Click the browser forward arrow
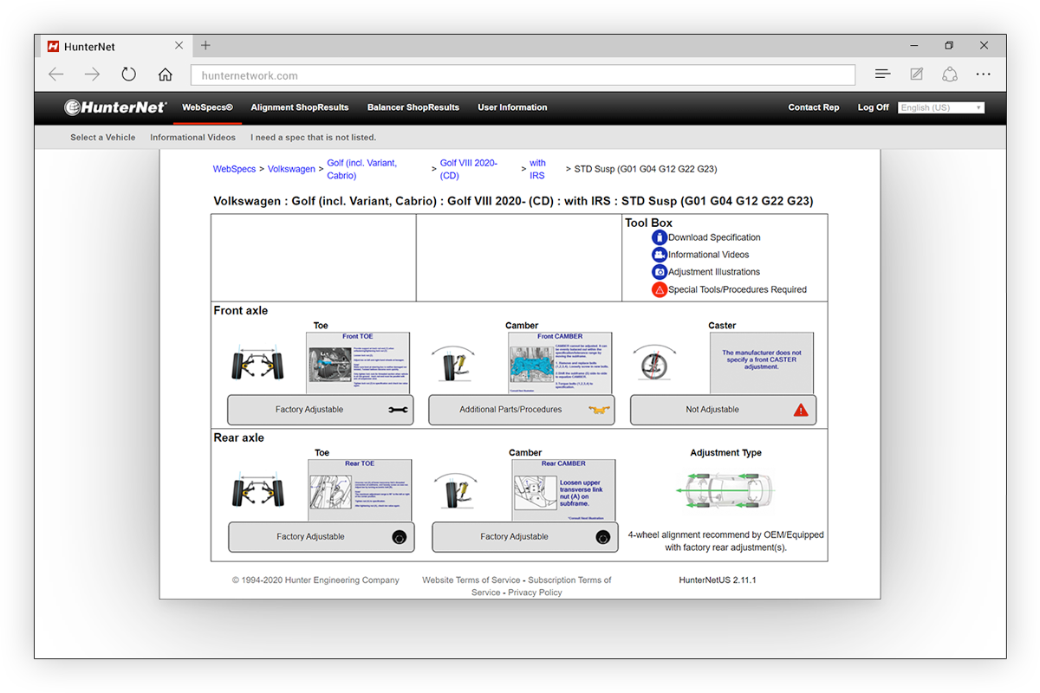 92,74
